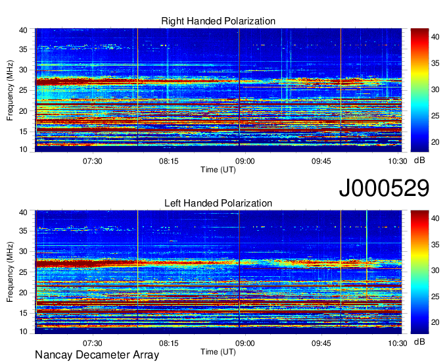Select the J000529 identifier text

[x=384, y=187]
